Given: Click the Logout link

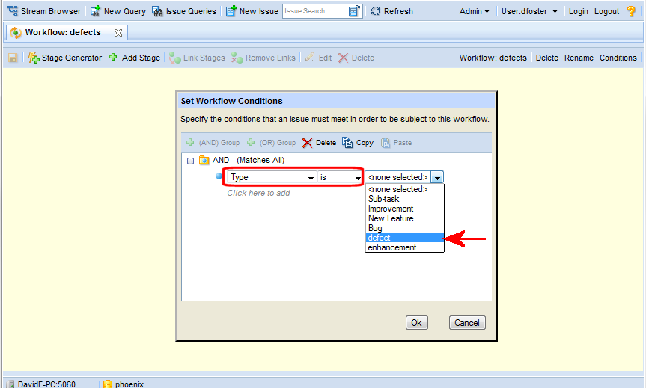Looking at the screenshot, I should pos(606,11).
